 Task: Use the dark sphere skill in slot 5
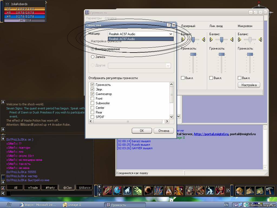click(149, 191)
